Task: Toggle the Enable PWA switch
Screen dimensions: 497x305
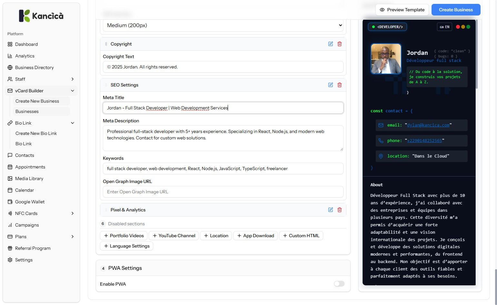Action: pyautogui.click(x=339, y=284)
